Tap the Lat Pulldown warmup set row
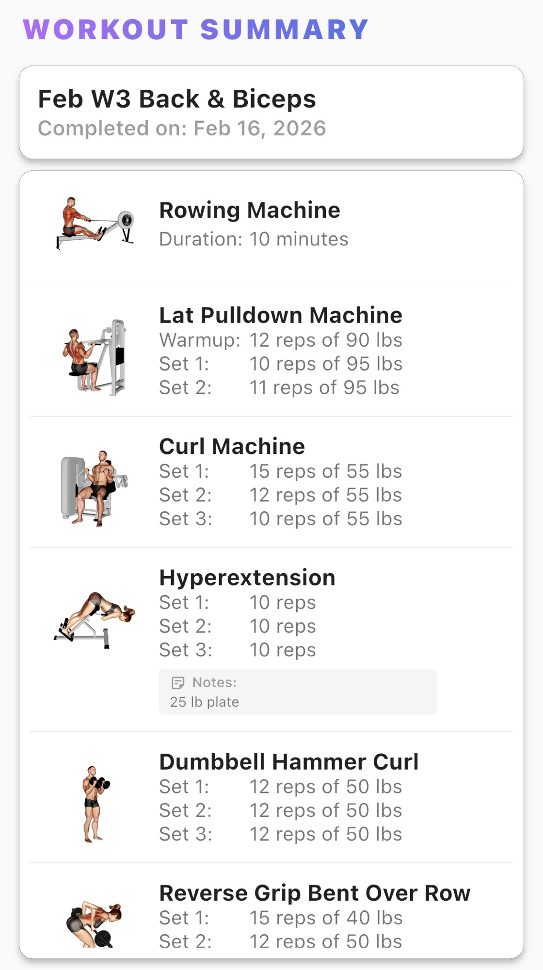This screenshot has width=543, height=970. (x=281, y=340)
